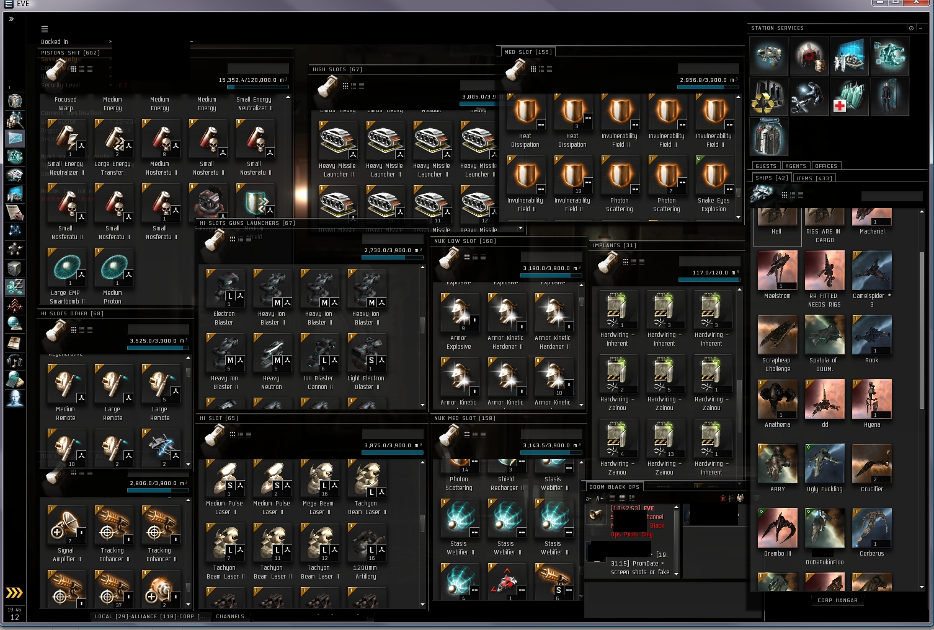
Task: Decrease chat font size with a- button
Action: pos(589,498)
